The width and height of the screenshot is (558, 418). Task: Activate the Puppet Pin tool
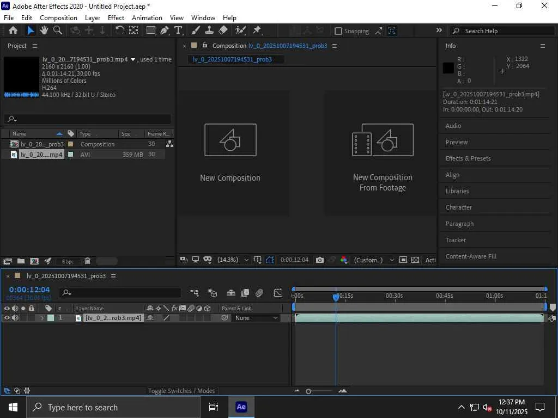(257, 30)
